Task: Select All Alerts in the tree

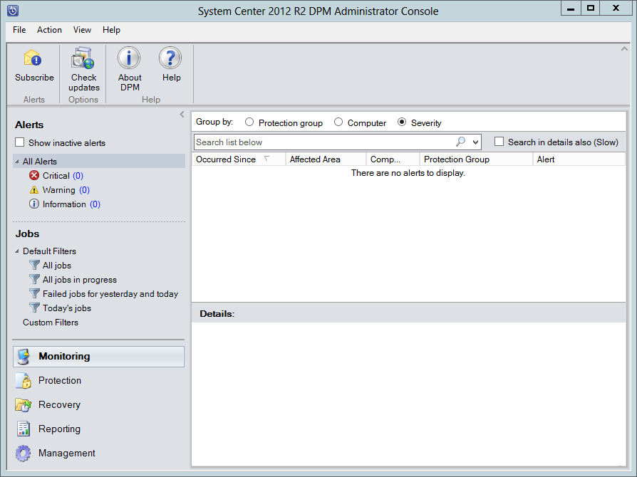Action: 99,161
